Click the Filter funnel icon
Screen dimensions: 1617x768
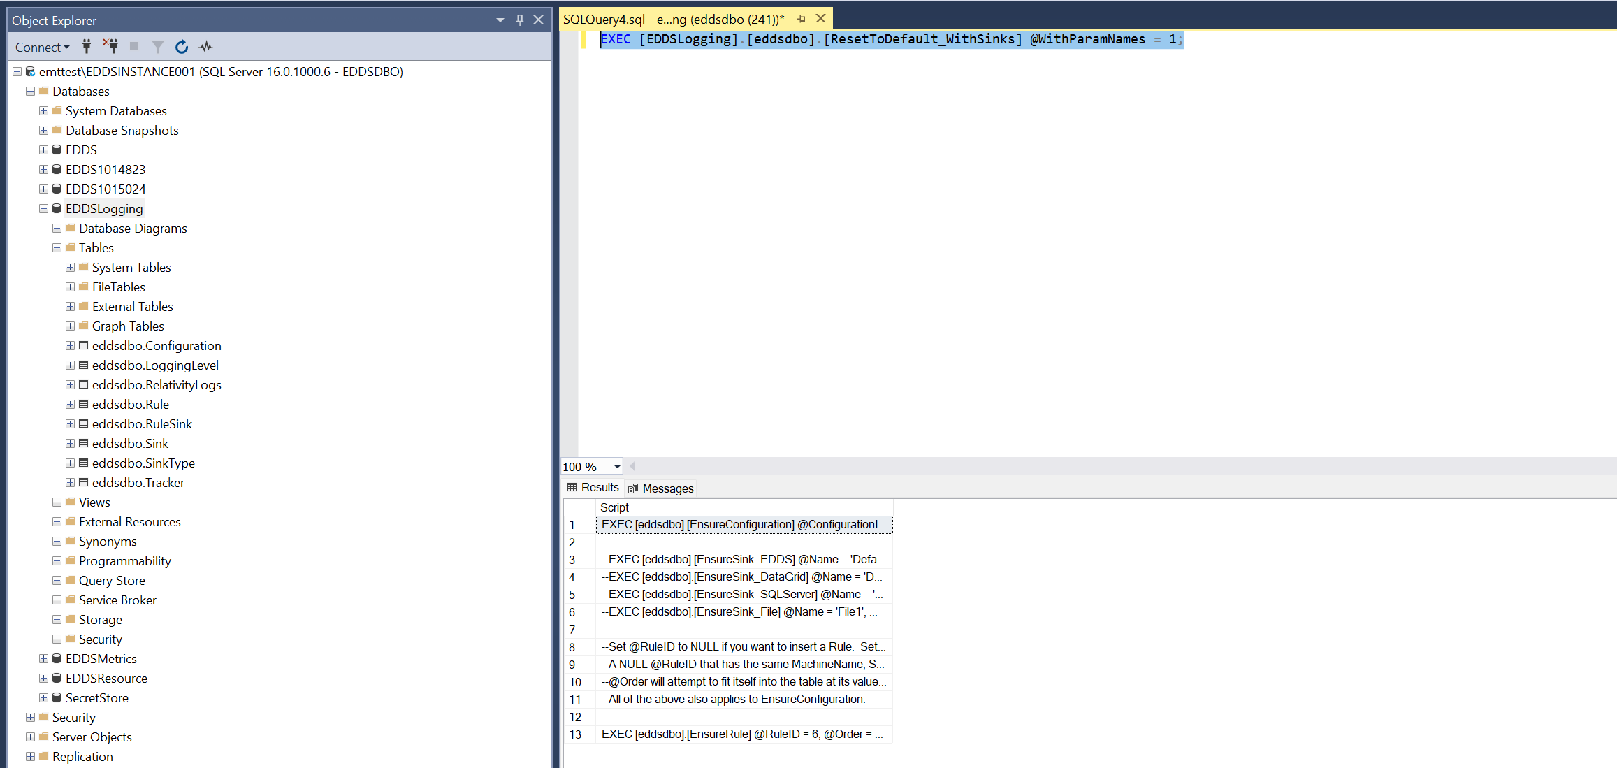pyautogui.click(x=158, y=47)
